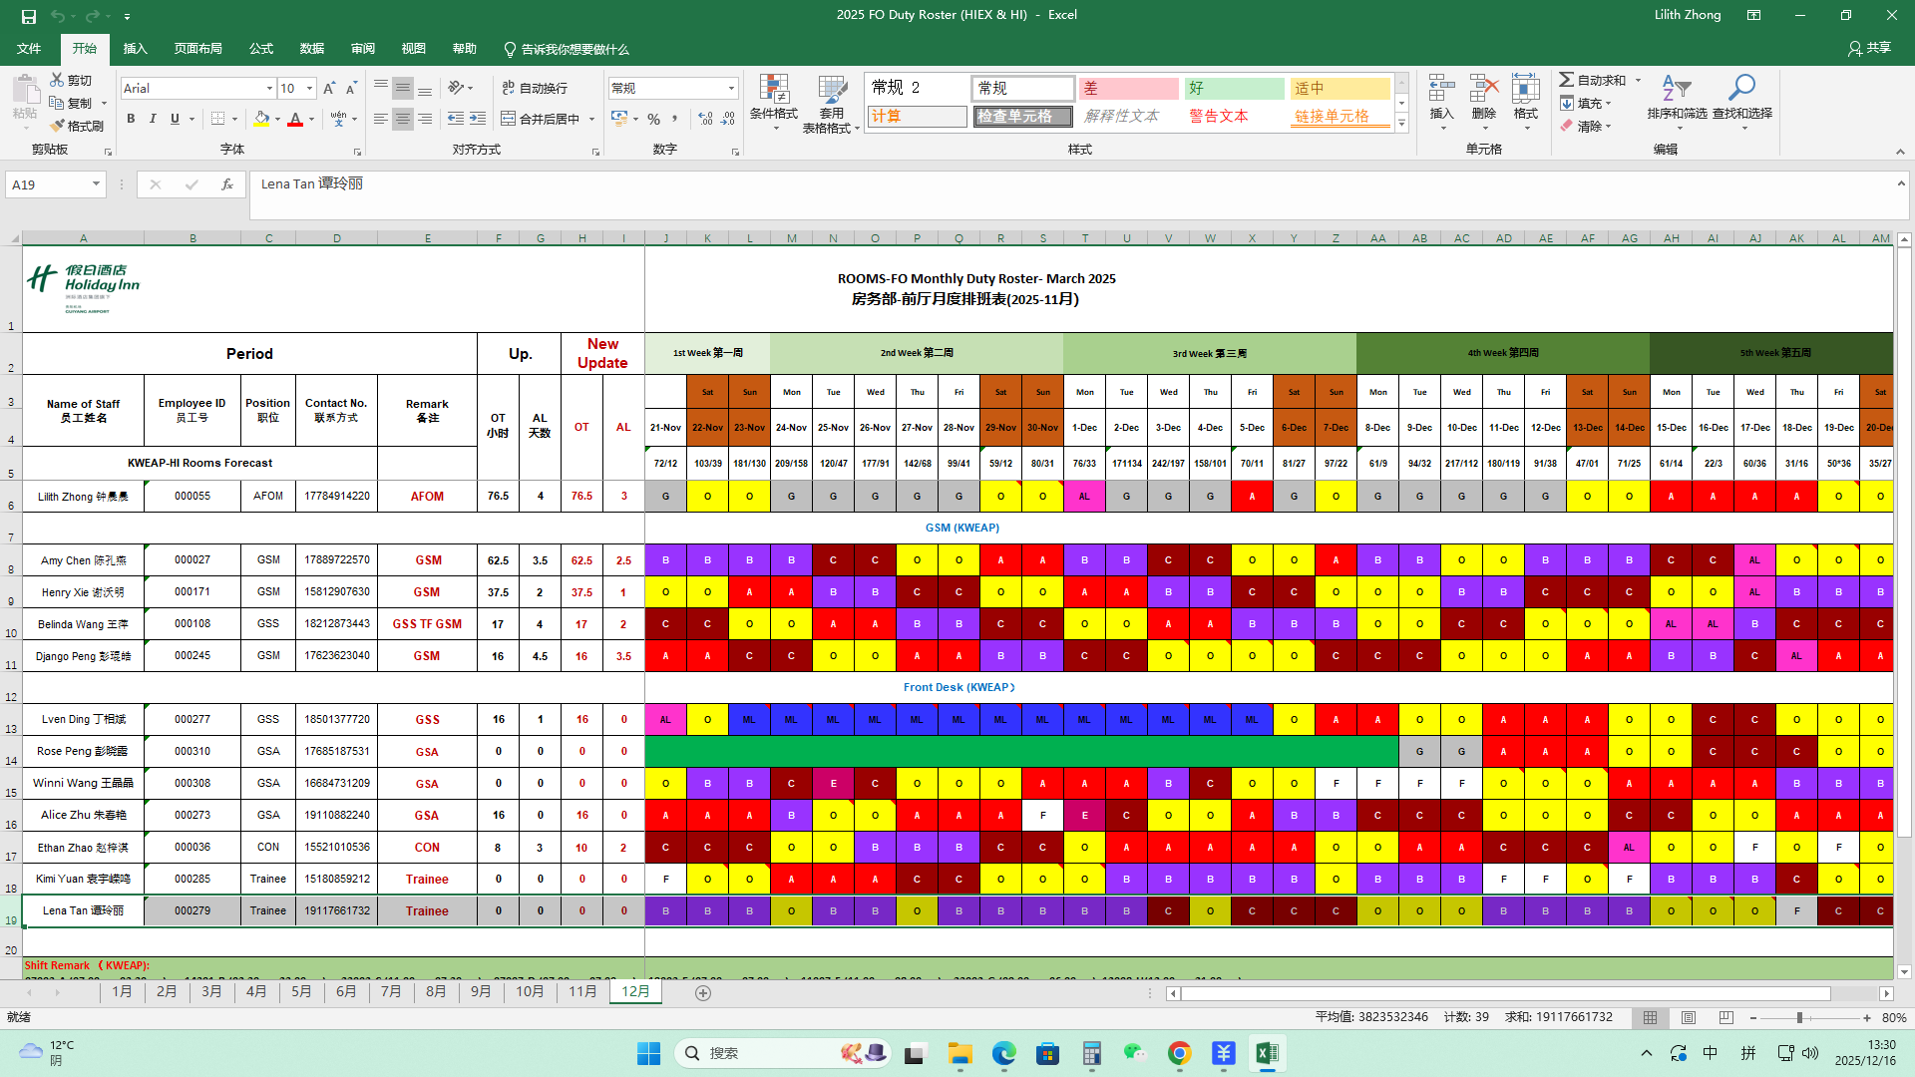Screen dimensions: 1915x1077
Task: Open the Name Box dropdown arrow
Action: (96, 184)
